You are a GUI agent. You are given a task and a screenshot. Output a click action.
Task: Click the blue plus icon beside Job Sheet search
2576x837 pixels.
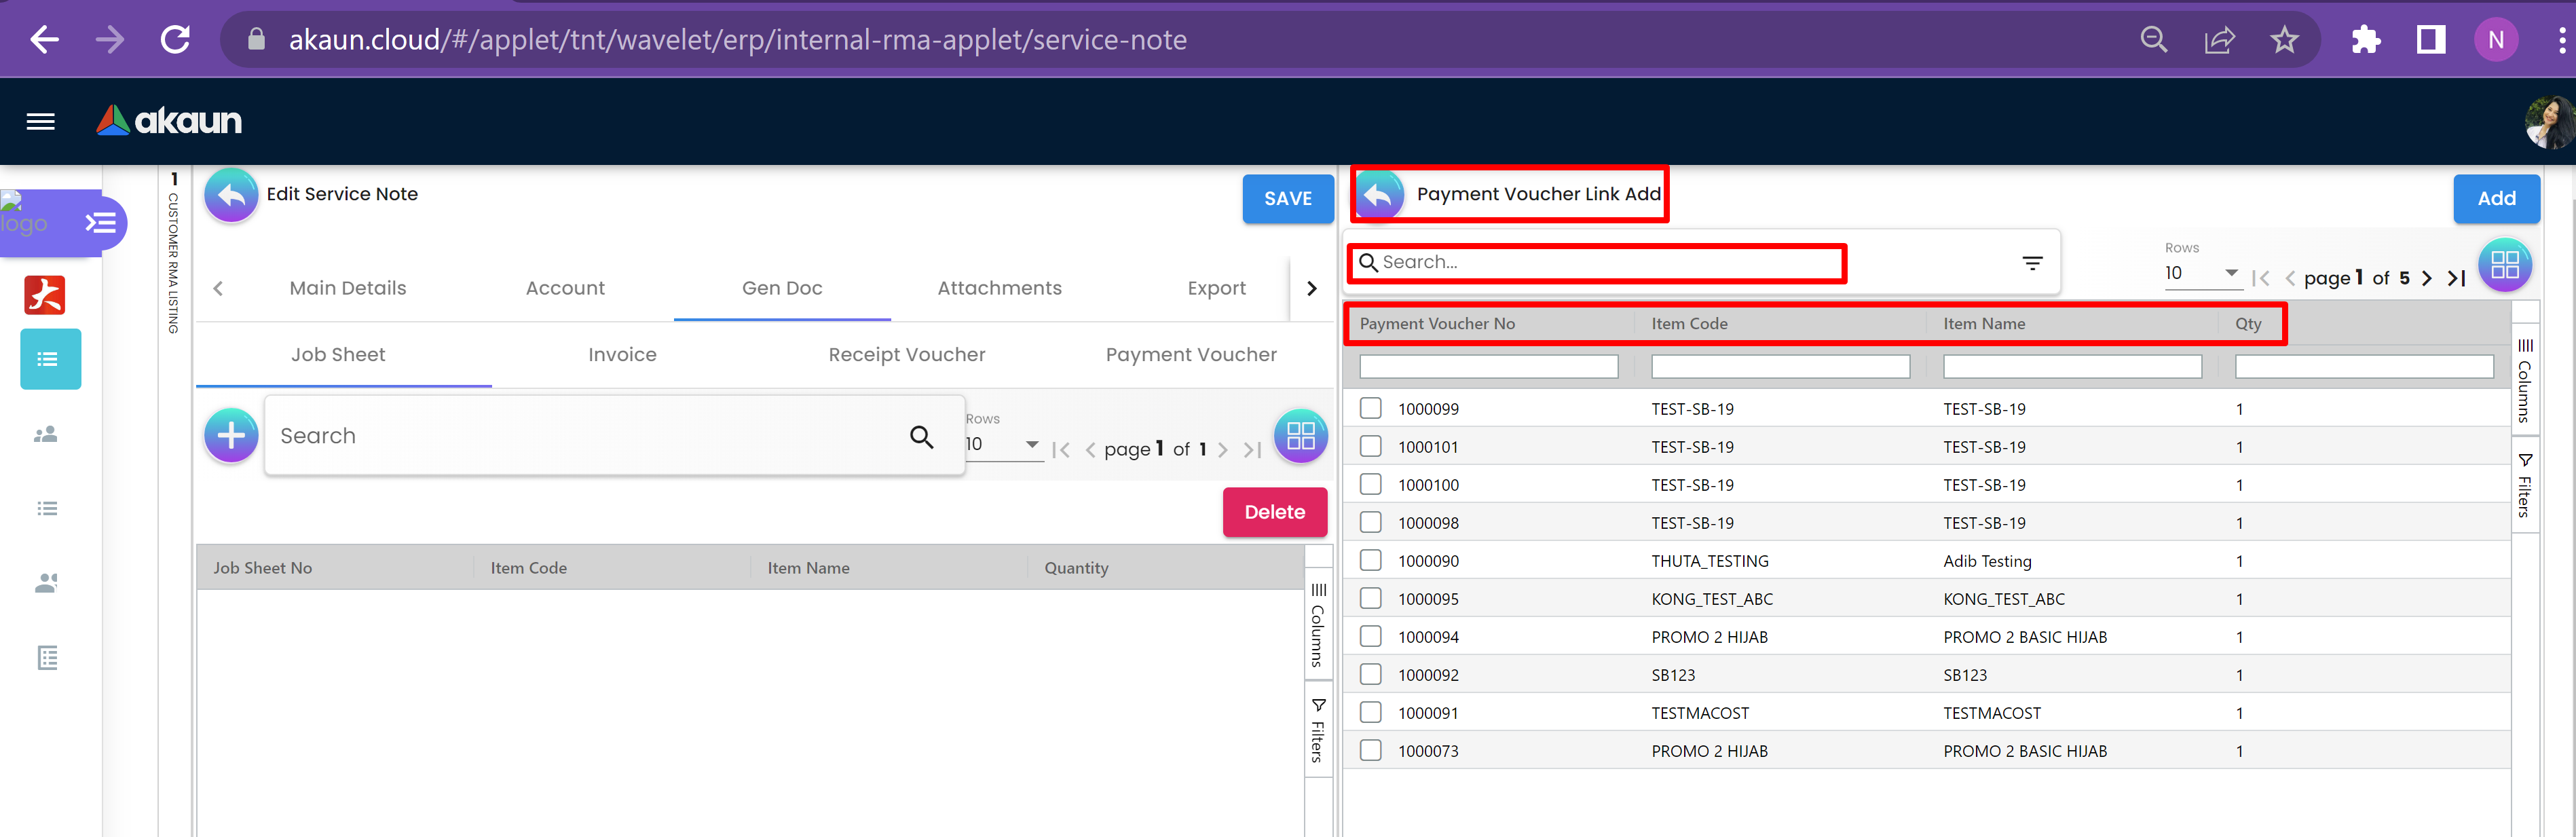pos(231,435)
